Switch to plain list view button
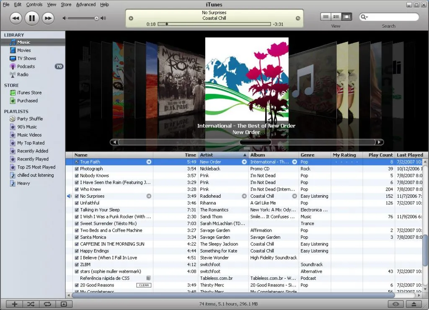The width and height of the screenshot is (429, 310). coord(326,17)
